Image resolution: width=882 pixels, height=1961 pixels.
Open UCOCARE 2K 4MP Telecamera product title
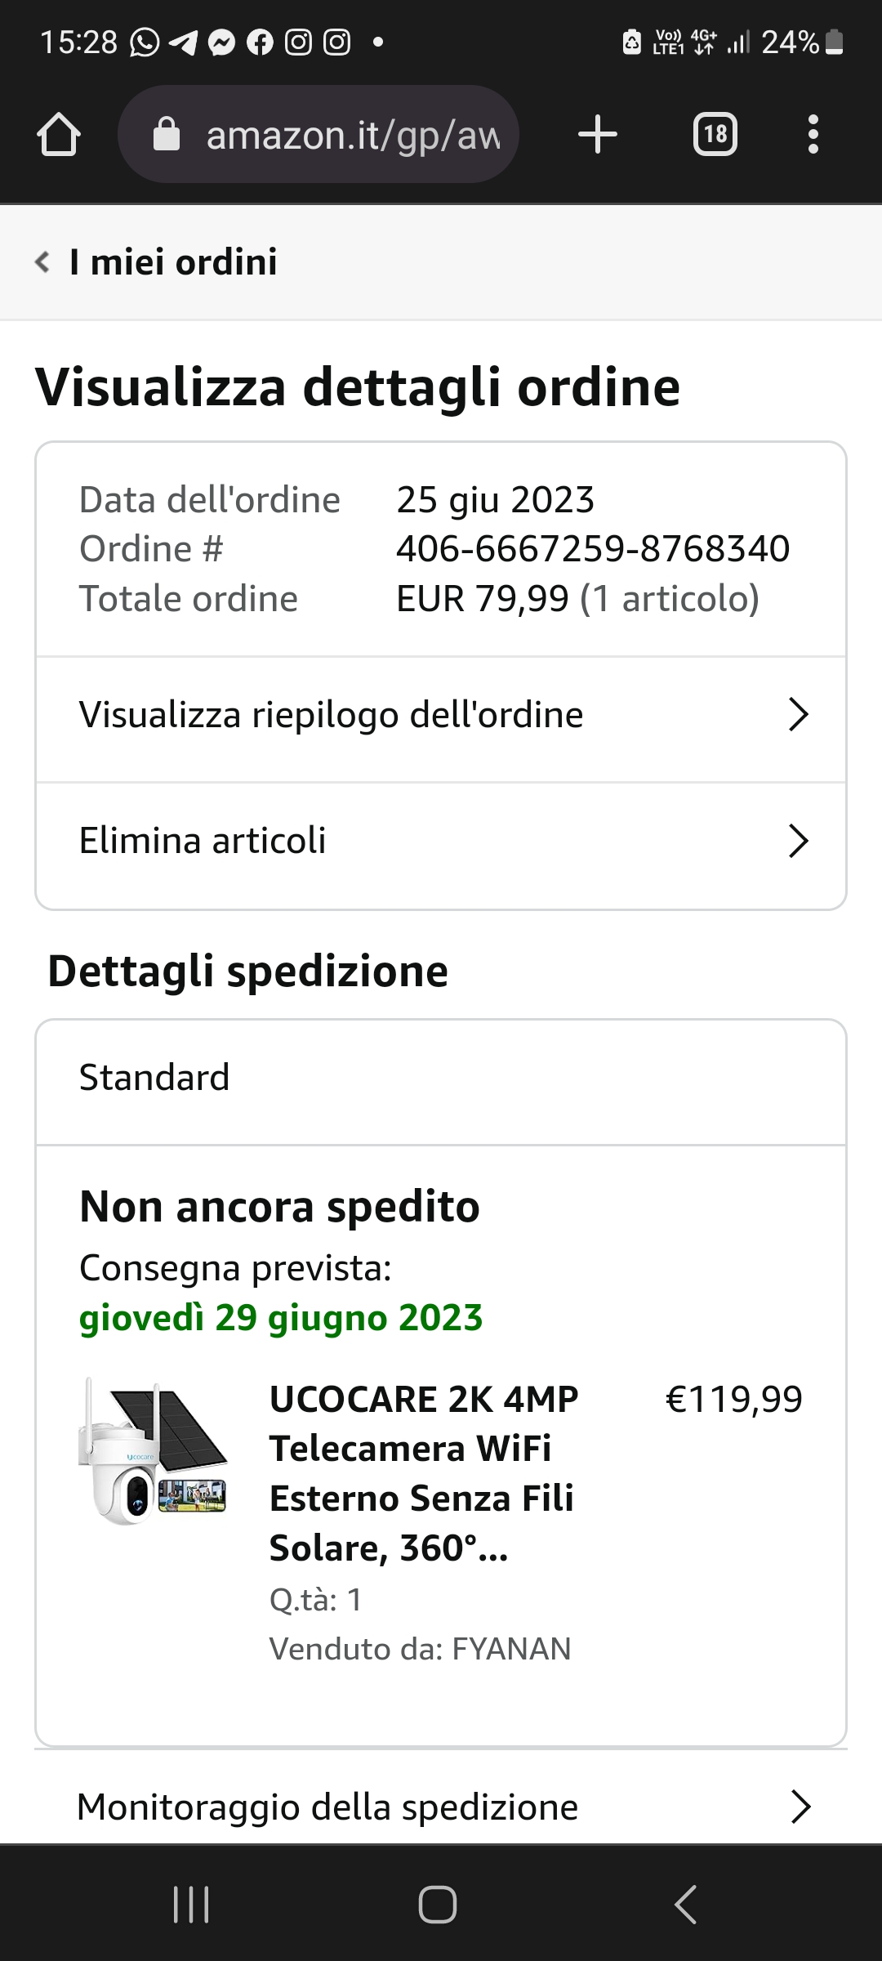pyautogui.click(x=424, y=1473)
